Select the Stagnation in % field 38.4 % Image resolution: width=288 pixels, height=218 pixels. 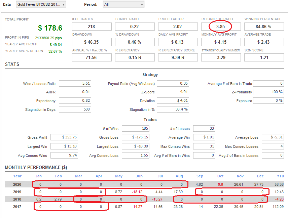[x=173, y=109]
